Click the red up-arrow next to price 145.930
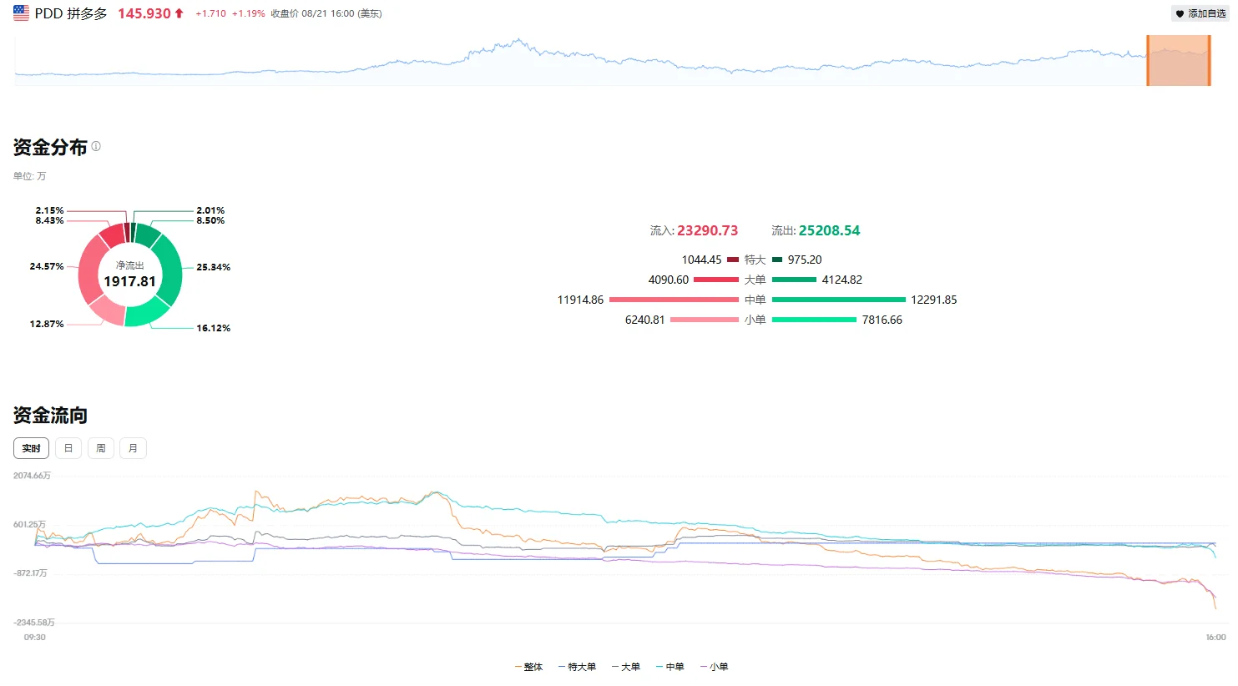The width and height of the screenshot is (1238, 686). pyautogui.click(x=179, y=13)
